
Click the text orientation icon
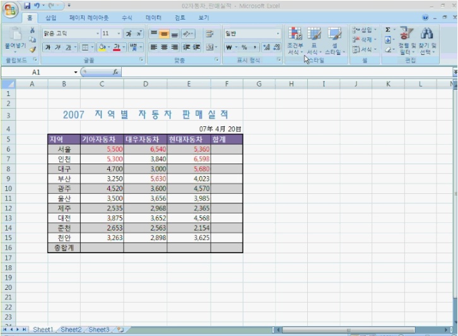click(x=188, y=34)
